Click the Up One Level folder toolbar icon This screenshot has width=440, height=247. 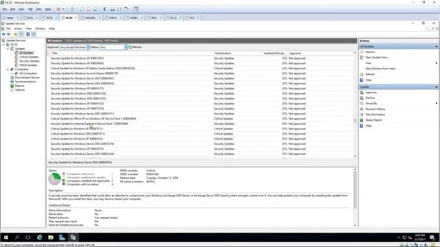click(x=16, y=34)
